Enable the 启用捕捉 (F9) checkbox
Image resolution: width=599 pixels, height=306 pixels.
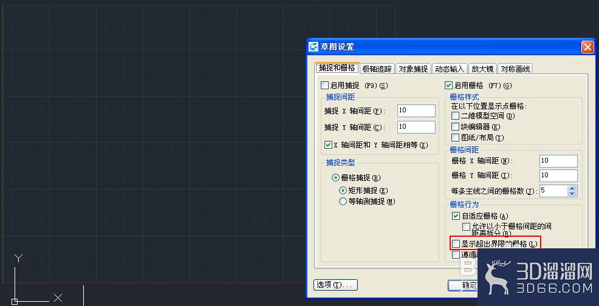[325, 86]
